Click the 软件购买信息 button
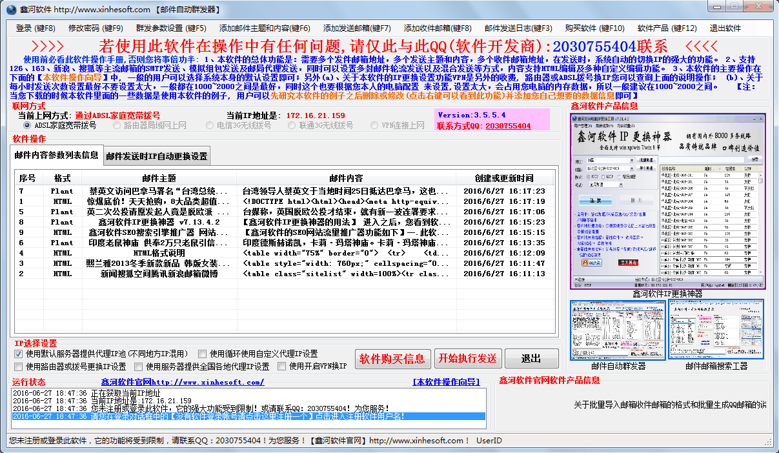Screen dimensions: 779x453 pos(392,359)
